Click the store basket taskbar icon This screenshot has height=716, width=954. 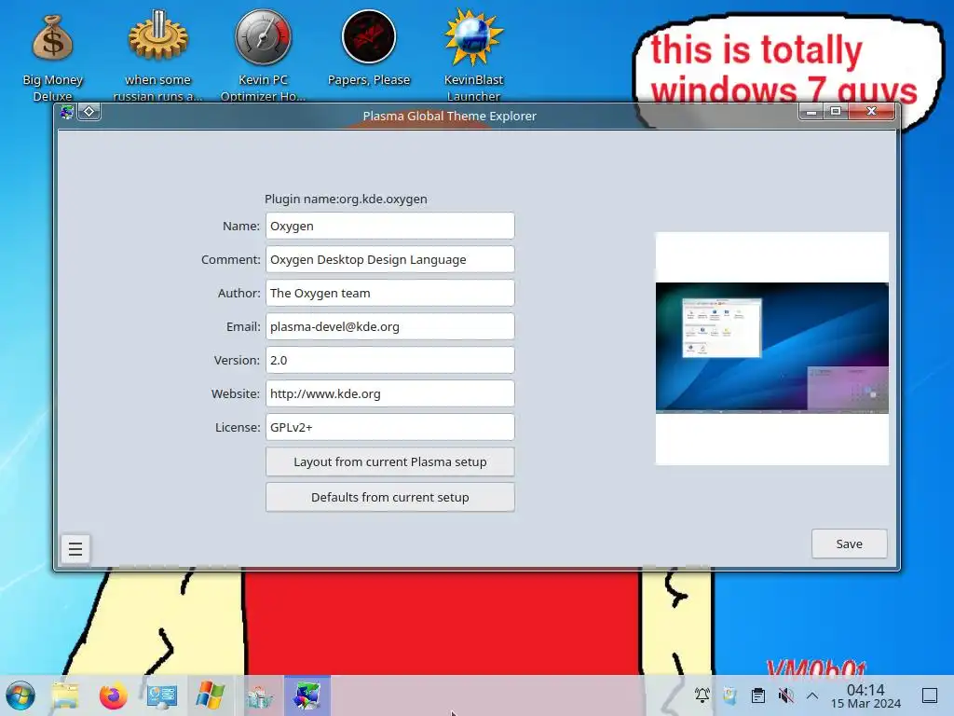(259, 695)
